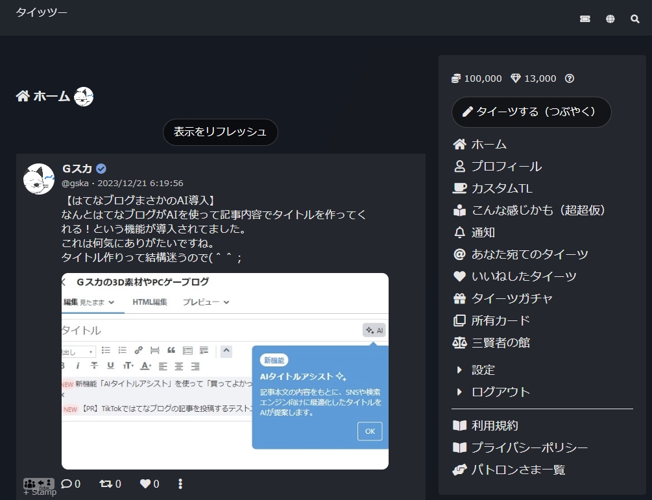The image size is (652, 500).
Task: Open Gスカ post author avatar
Action: pos(39,179)
